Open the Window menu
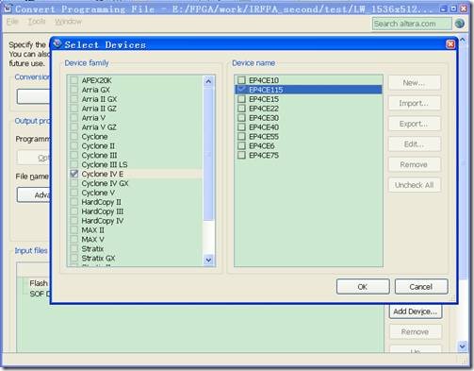 pyautogui.click(x=68, y=22)
